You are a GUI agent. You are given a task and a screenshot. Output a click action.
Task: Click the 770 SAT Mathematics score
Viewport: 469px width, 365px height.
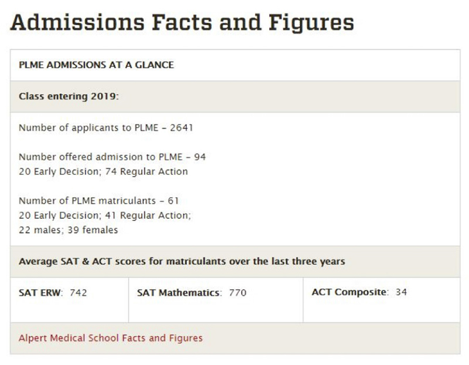238,293
